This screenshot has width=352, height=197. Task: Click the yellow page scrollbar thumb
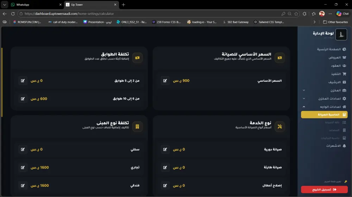tap(2, 83)
